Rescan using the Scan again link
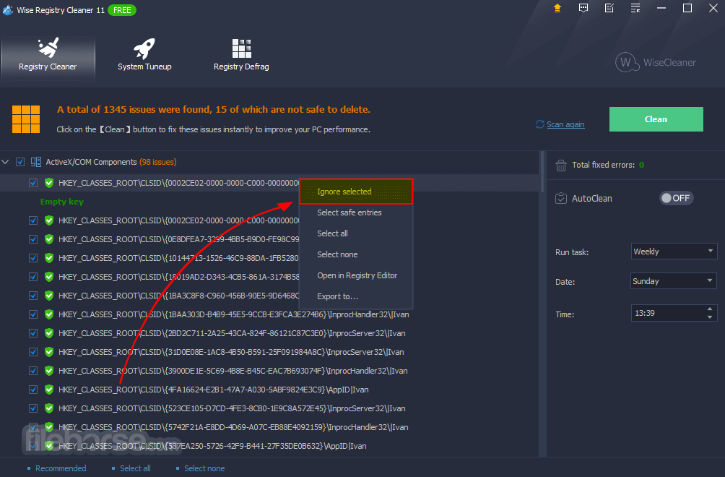The width and height of the screenshot is (725, 477). click(x=565, y=124)
